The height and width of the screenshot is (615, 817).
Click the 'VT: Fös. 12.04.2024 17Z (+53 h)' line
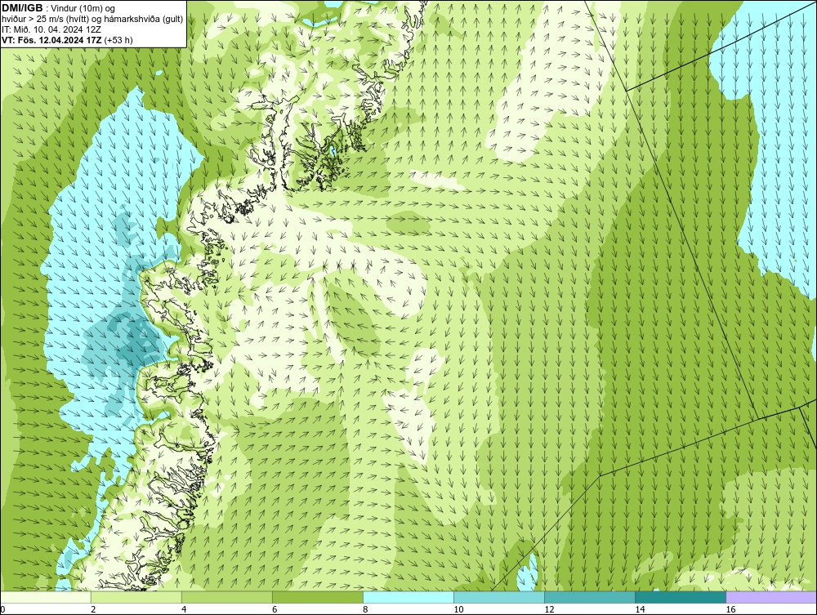tap(67, 39)
